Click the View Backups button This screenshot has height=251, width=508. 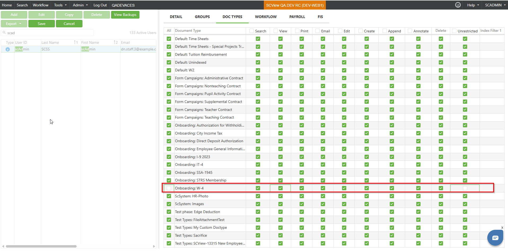tap(125, 15)
